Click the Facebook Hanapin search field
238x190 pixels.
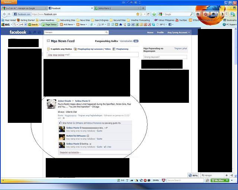[74, 32]
